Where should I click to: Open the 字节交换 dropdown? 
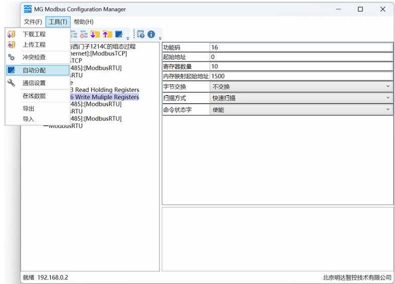(301, 87)
